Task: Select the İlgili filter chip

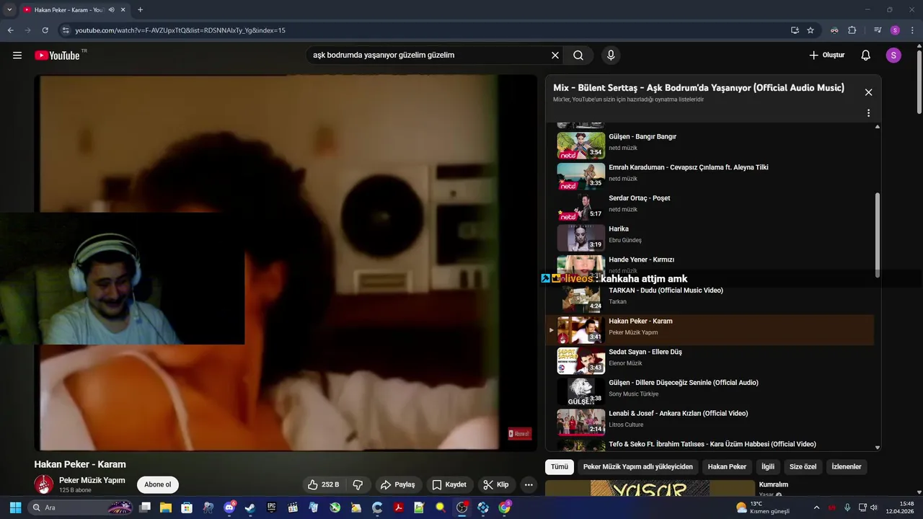Action: (768, 466)
